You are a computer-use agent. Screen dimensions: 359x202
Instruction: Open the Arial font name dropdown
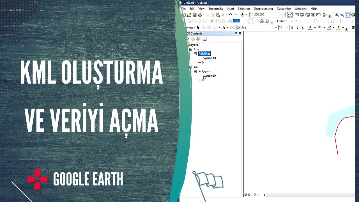click(276, 27)
